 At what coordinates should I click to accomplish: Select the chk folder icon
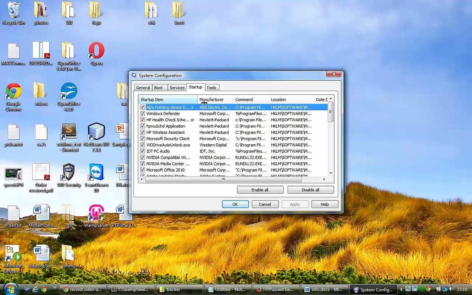[152, 13]
